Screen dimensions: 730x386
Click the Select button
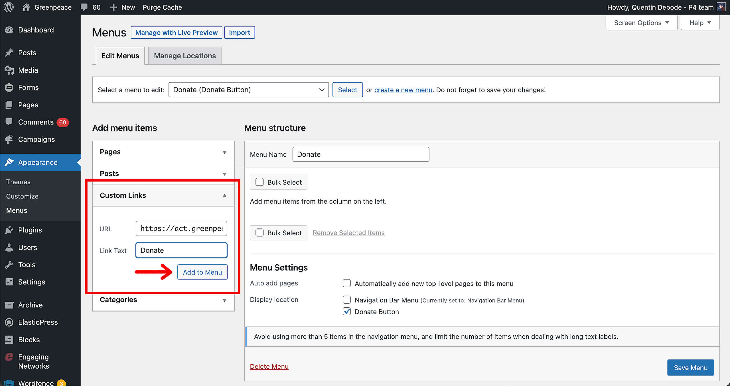347,90
